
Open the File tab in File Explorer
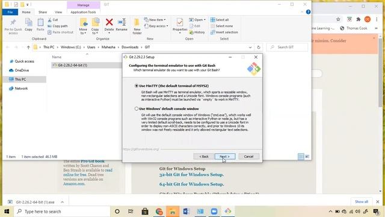coord(10,12)
